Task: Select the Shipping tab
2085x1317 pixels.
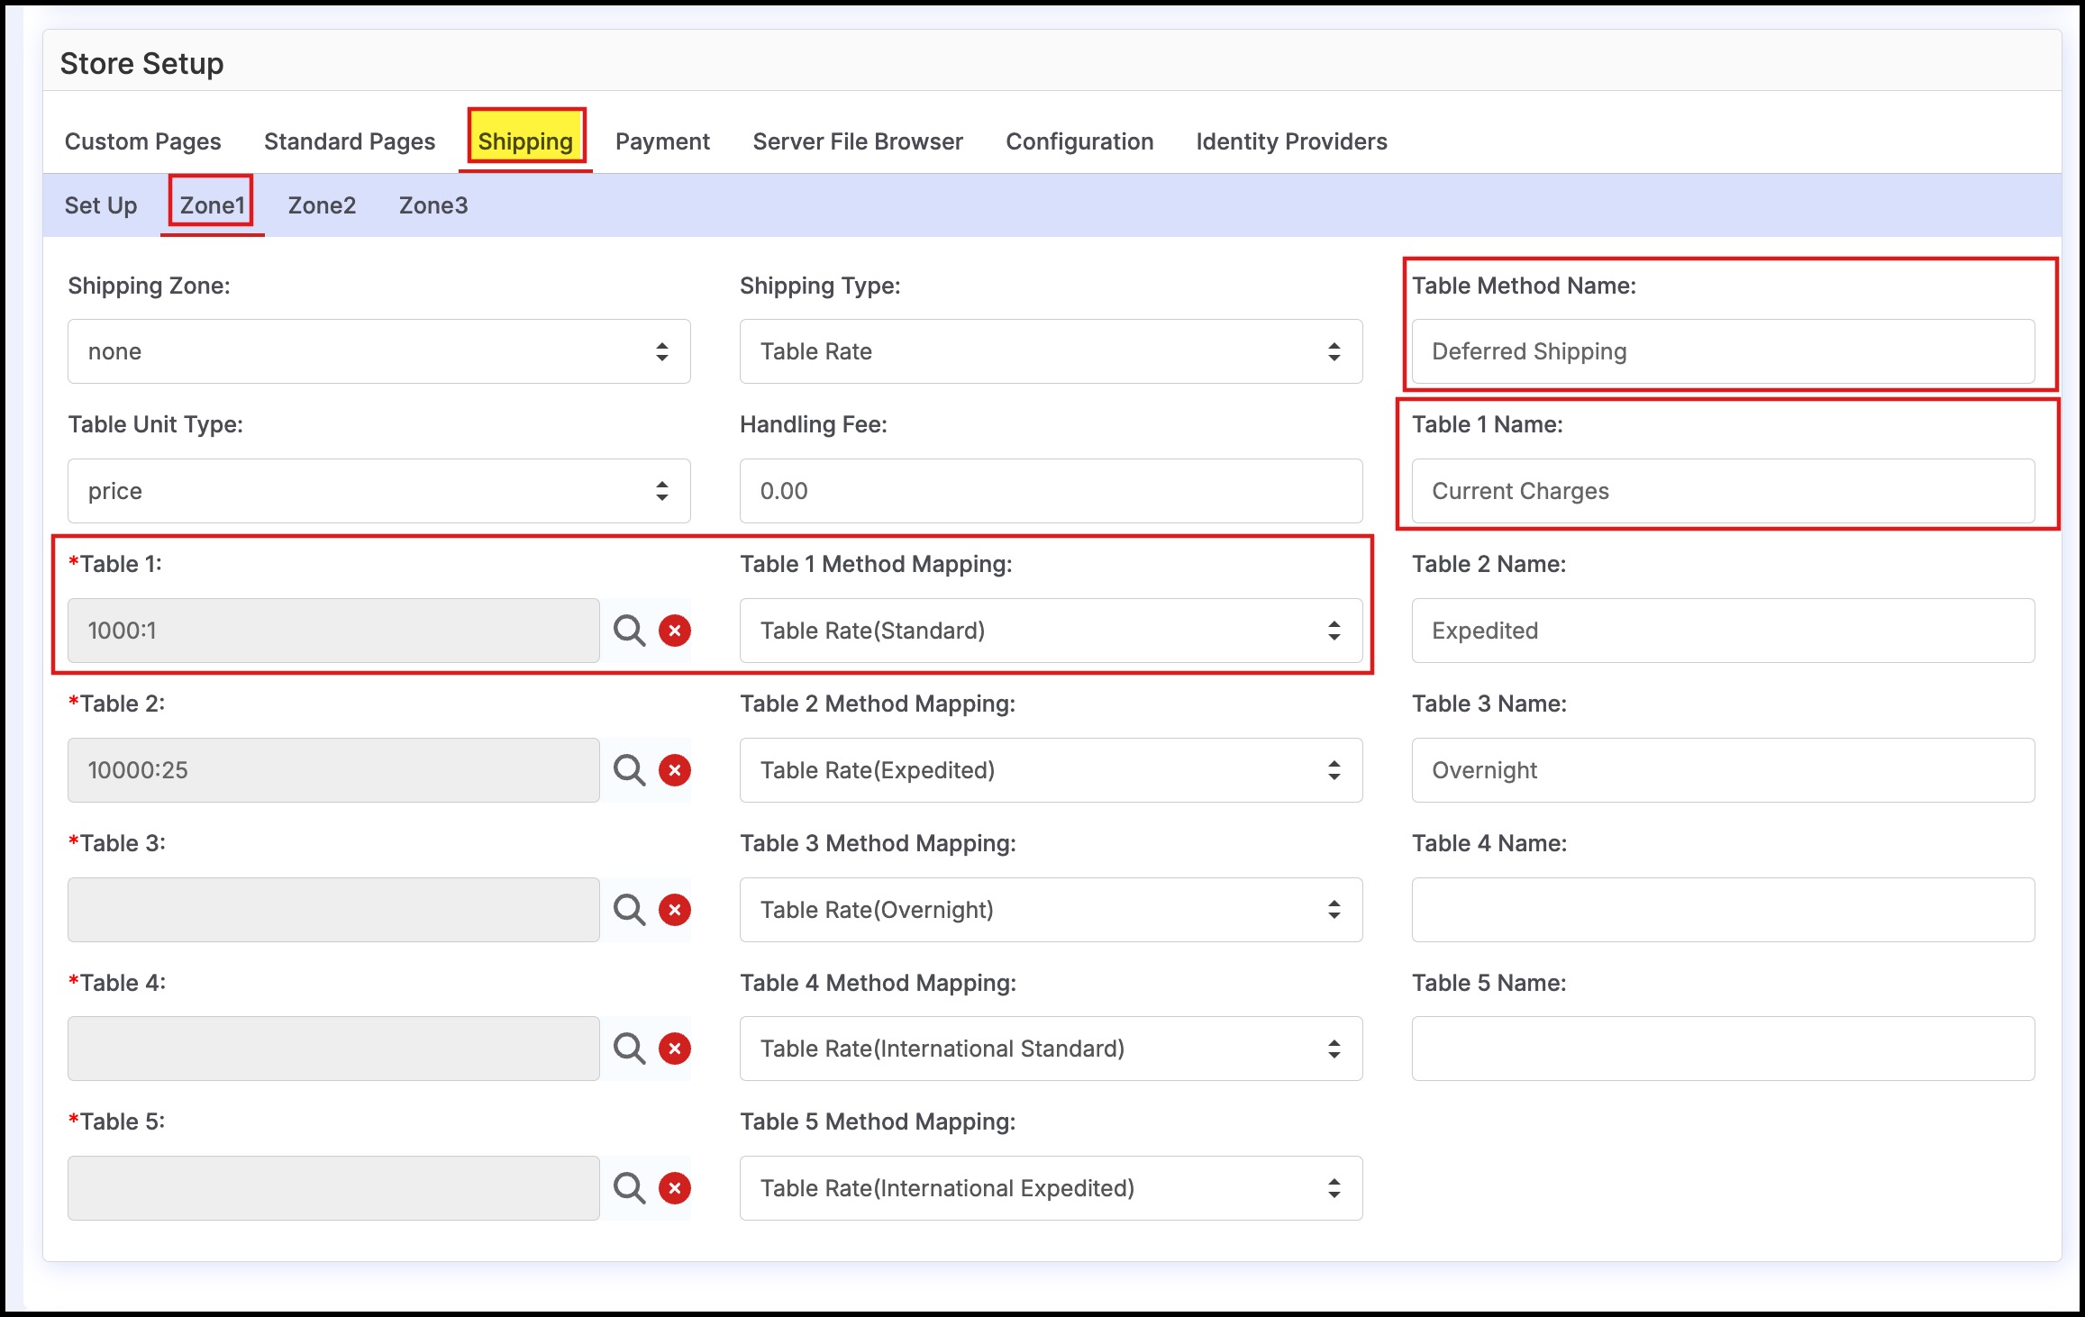Action: coord(526,141)
